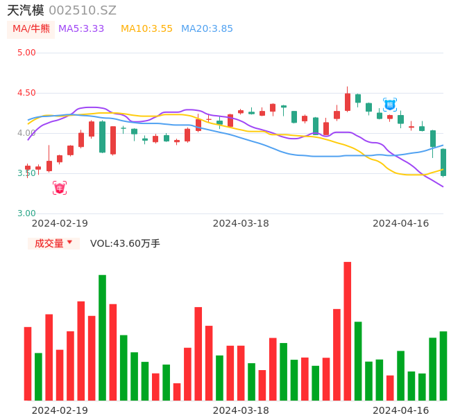Click the 2024-03-18 date label on price chart
This screenshot has width=476, height=420.
(241, 223)
